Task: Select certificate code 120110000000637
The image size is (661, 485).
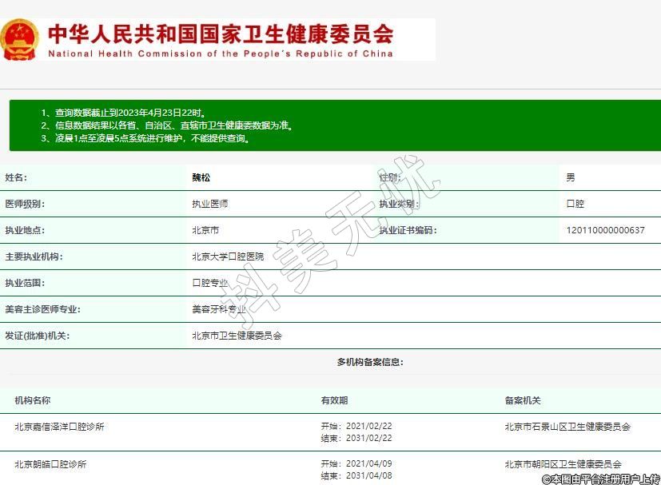Action: pos(605,230)
